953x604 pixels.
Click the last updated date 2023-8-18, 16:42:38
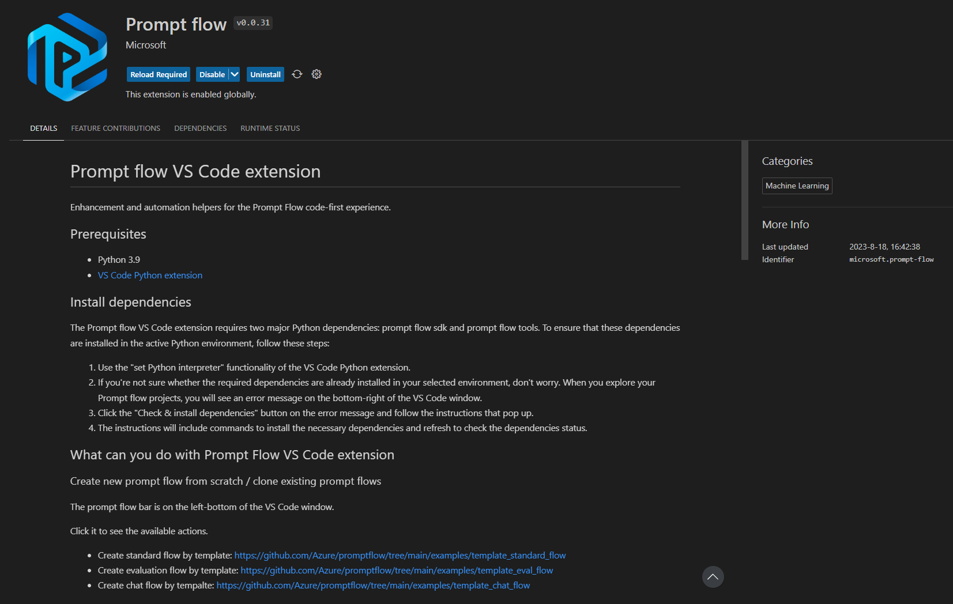click(884, 247)
